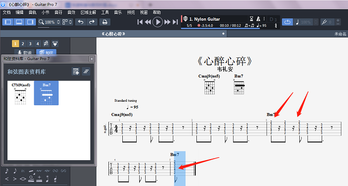Toggle the loop playback button
This screenshot has width=348, height=186.
pyautogui.click(x=287, y=22)
